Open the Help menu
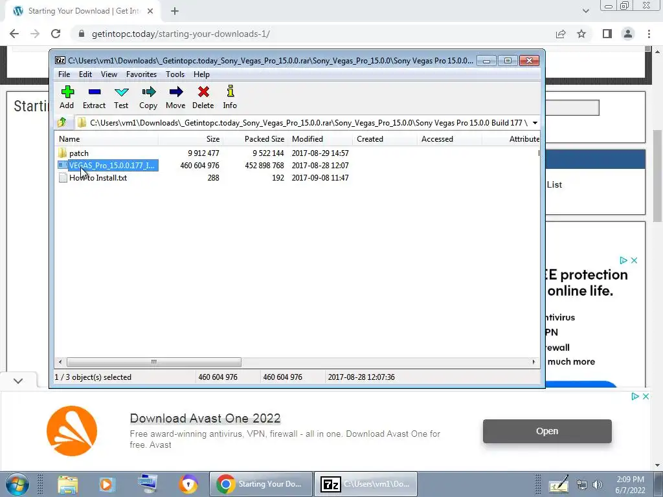This screenshot has height=497, width=663. (202, 74)
